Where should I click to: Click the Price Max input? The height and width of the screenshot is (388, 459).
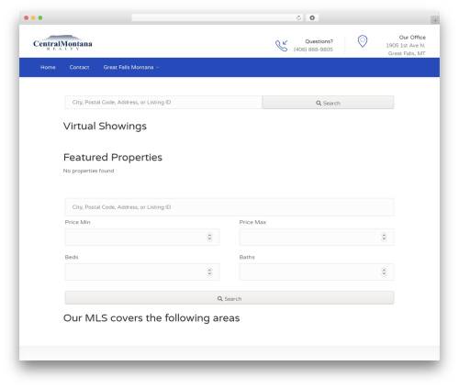pos(317,237)
